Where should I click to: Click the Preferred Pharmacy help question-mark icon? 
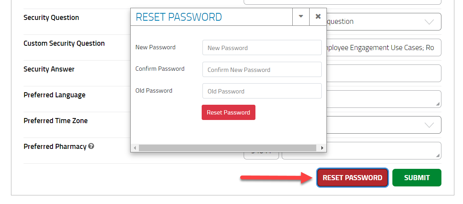point(91,146)
